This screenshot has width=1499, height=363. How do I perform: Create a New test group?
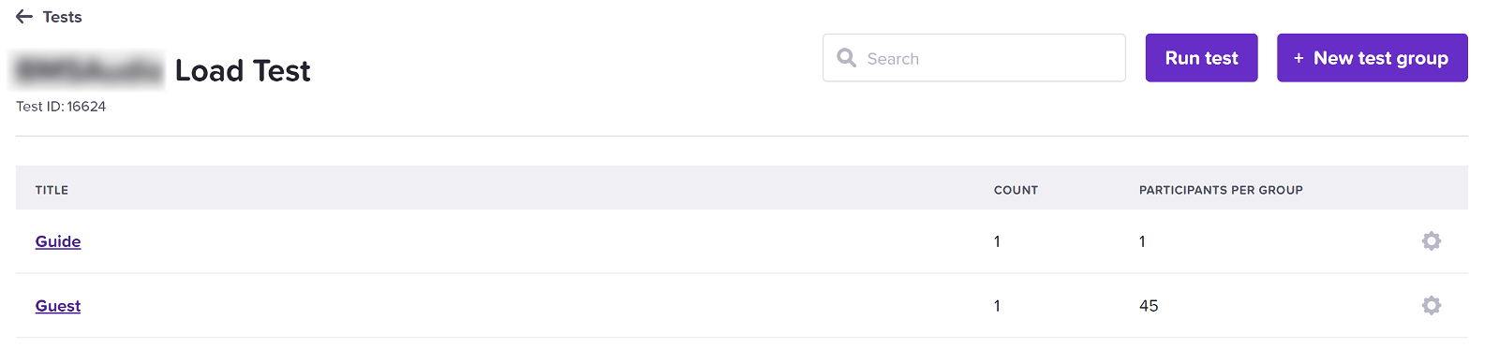click(1372, 58)
